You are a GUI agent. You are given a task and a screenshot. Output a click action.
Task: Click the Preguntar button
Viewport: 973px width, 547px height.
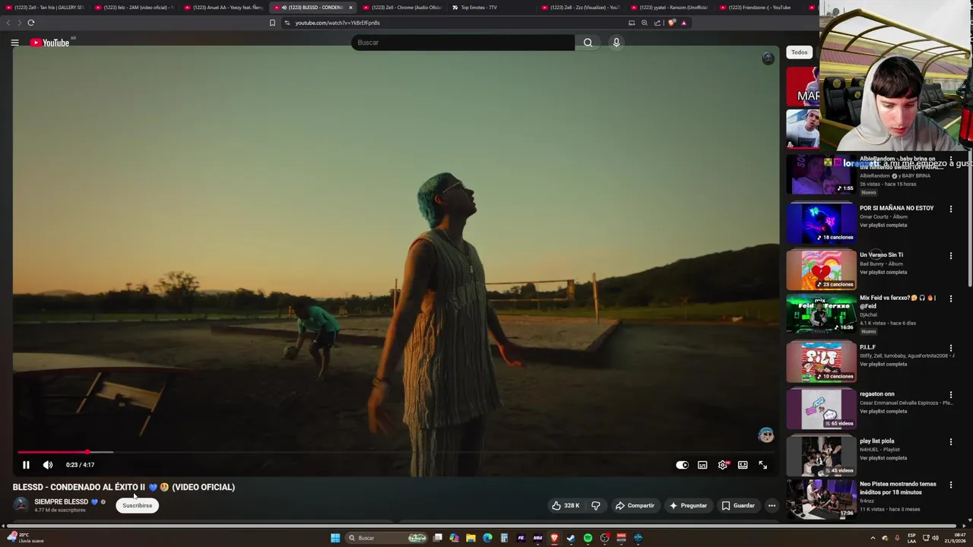coord(688,505)
